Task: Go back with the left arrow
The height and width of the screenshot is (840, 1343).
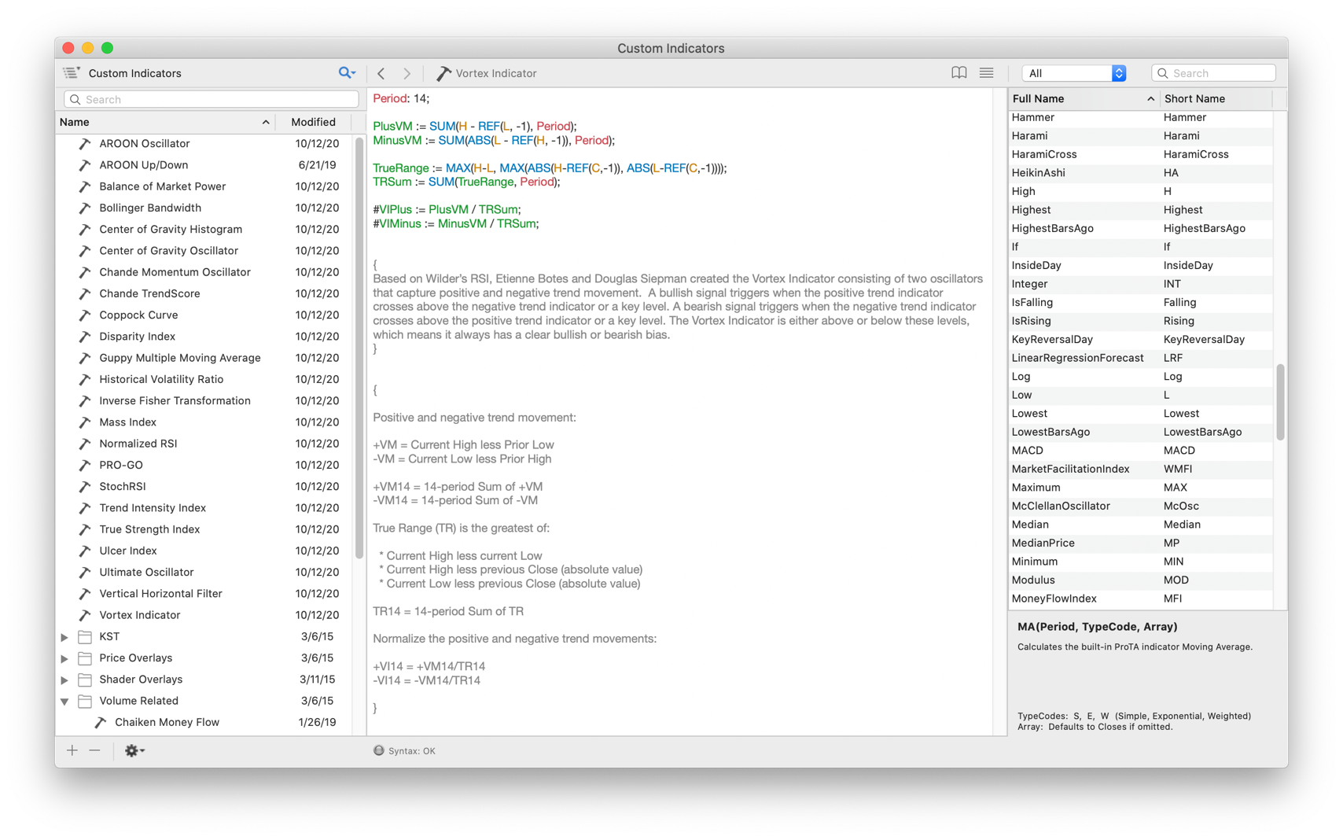Action: [x=381, y=73]
